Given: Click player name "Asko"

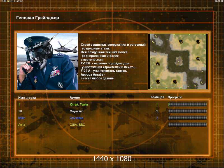Looking at the screenshot, I should tap(22, 125).
